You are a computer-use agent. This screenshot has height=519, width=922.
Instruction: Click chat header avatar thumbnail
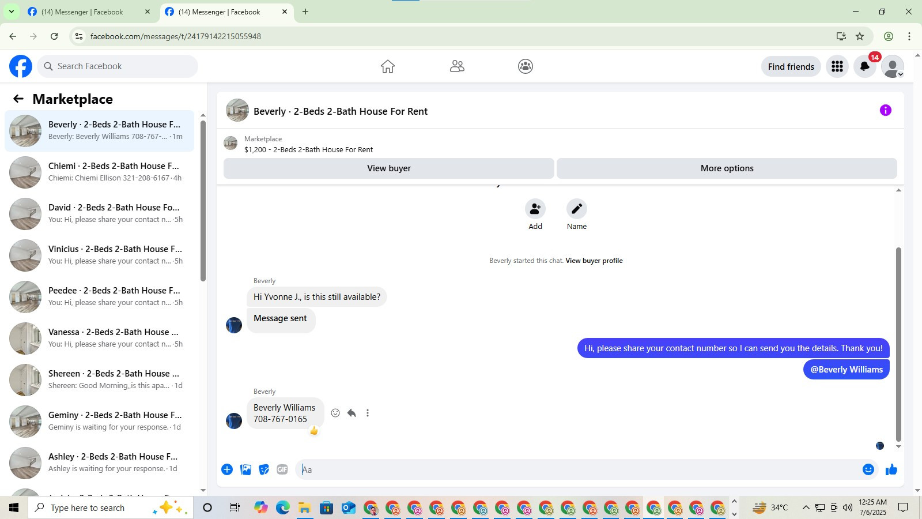coord(237,110)
